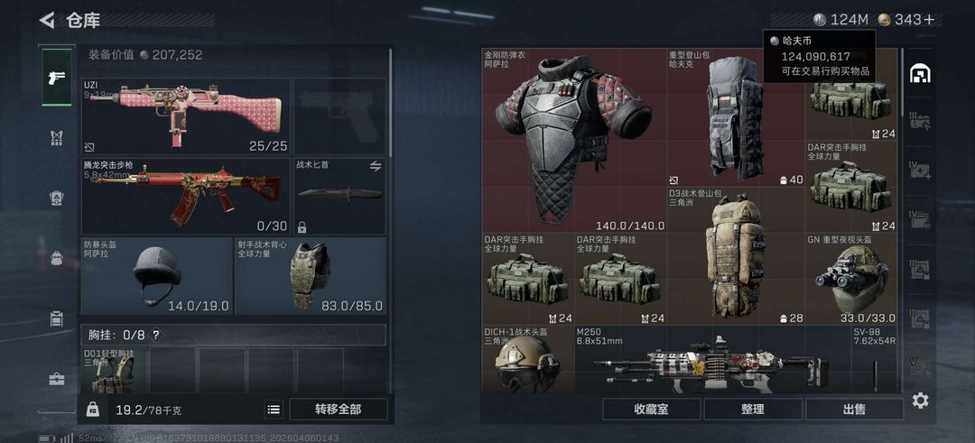Tap the plus icon next to 343
The width and height of the screenshot is (975, 443).
coord(929,20)
